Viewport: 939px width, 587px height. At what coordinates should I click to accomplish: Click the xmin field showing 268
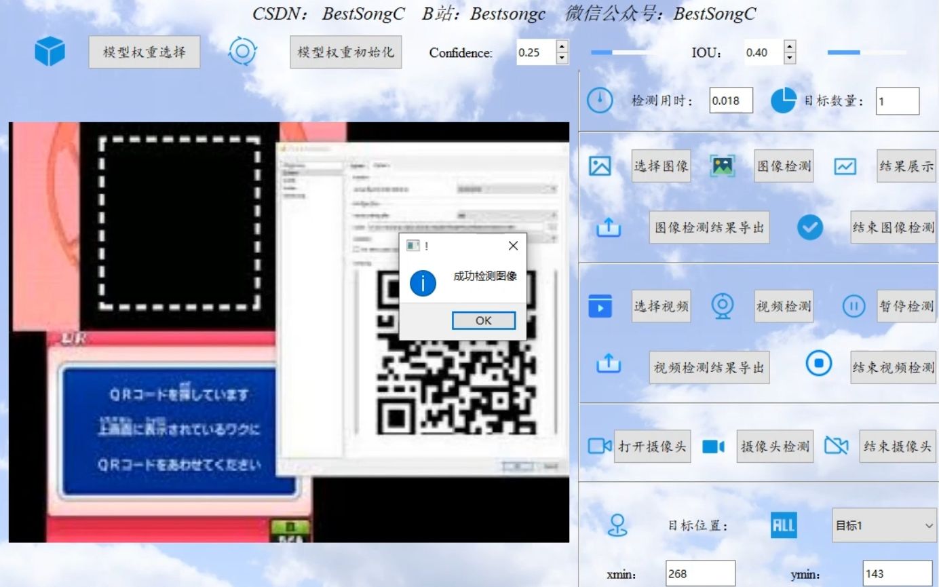700,573
